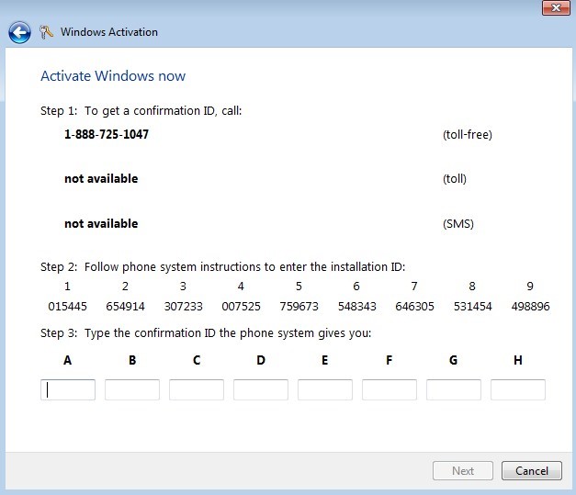Focus confirmation ID field B
The height and width of the screenshot is (495, 576).
[x=132, y=389]
